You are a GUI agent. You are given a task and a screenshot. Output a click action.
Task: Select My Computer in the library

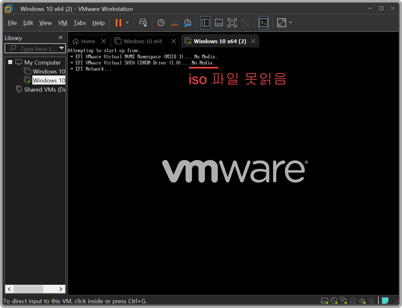click(42, 62)
